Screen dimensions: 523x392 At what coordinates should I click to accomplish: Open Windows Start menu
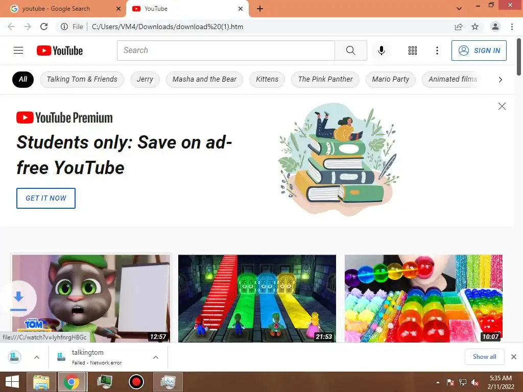coord(12,382)
